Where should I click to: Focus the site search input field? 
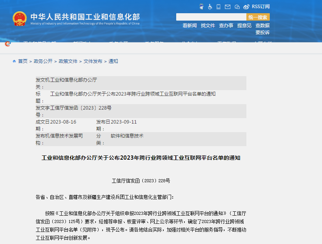tap(211, 17)
